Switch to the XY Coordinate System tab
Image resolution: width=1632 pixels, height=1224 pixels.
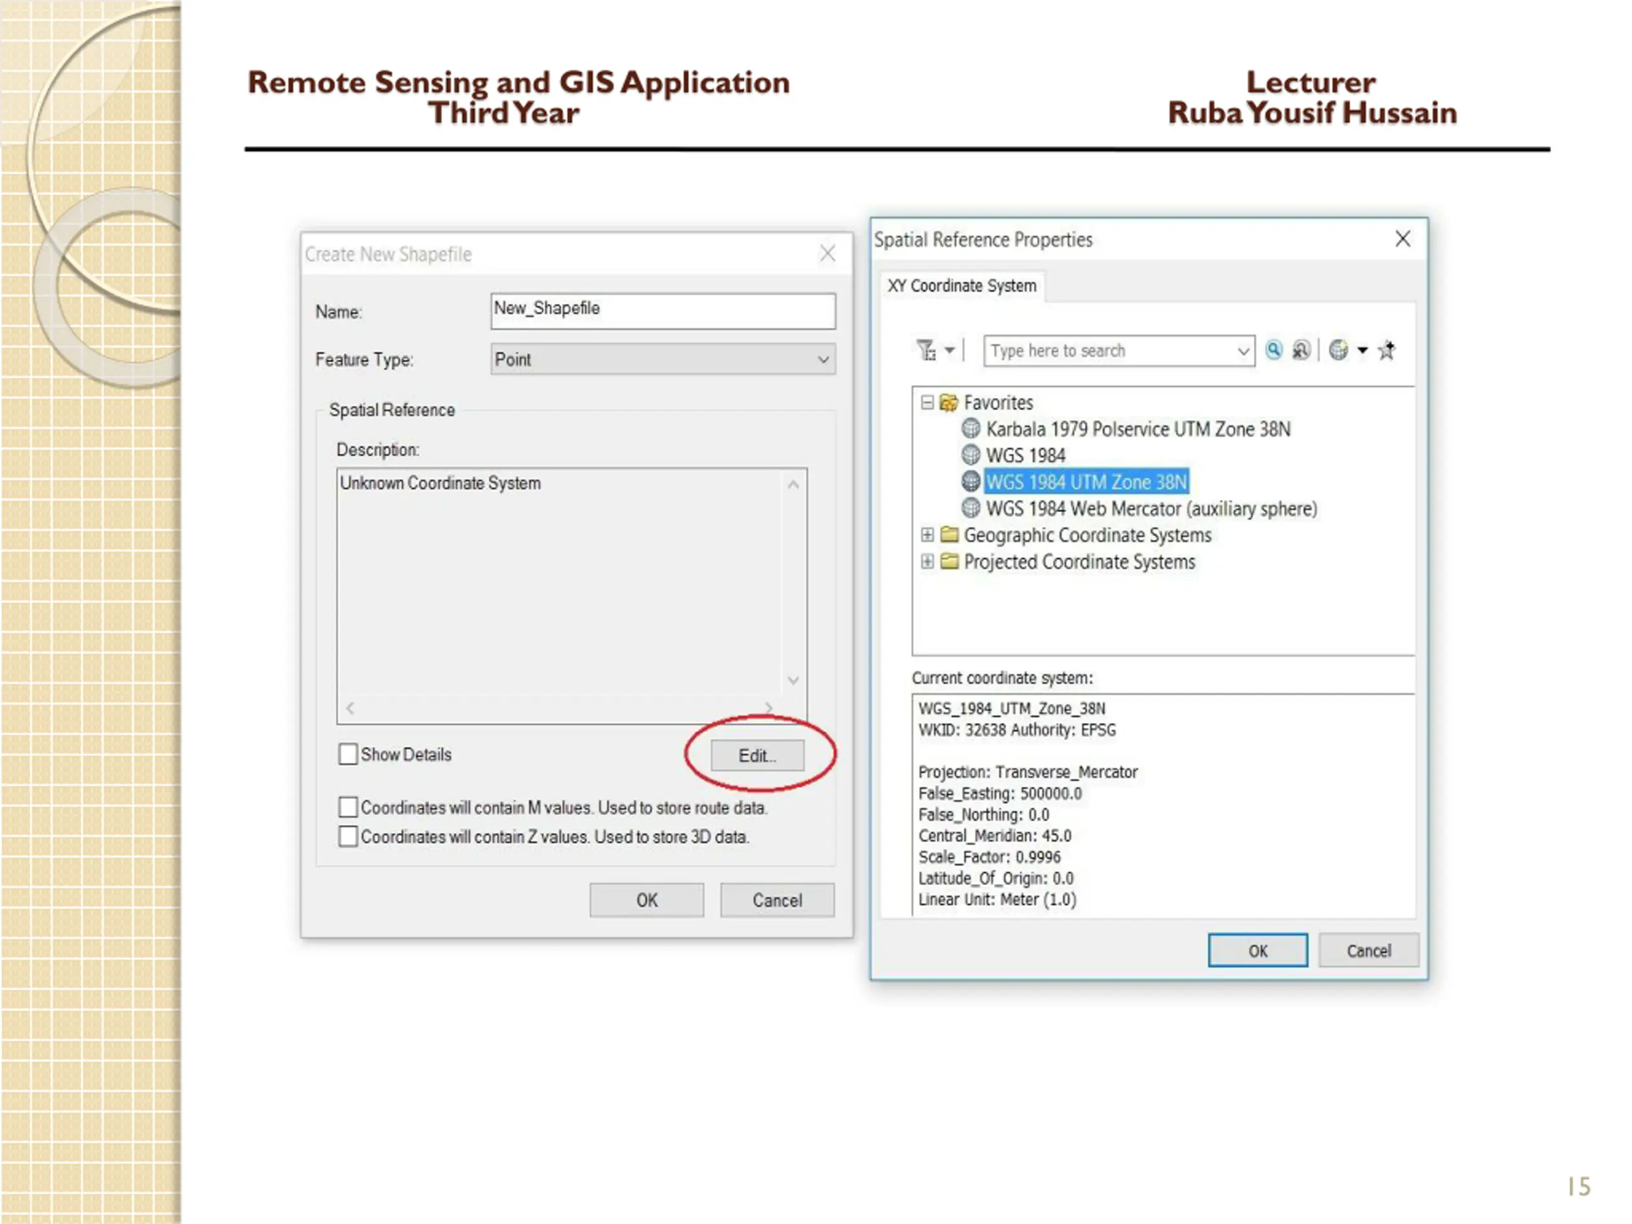(x=961, y=286)
